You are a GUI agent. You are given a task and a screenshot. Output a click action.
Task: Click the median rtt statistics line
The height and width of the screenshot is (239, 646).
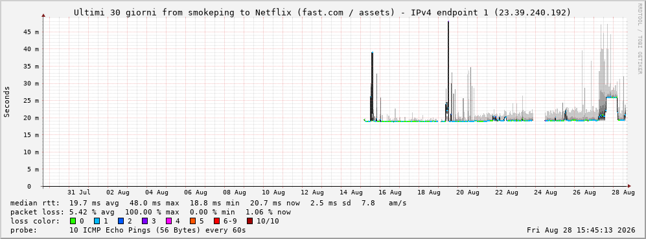click(209, 203)
